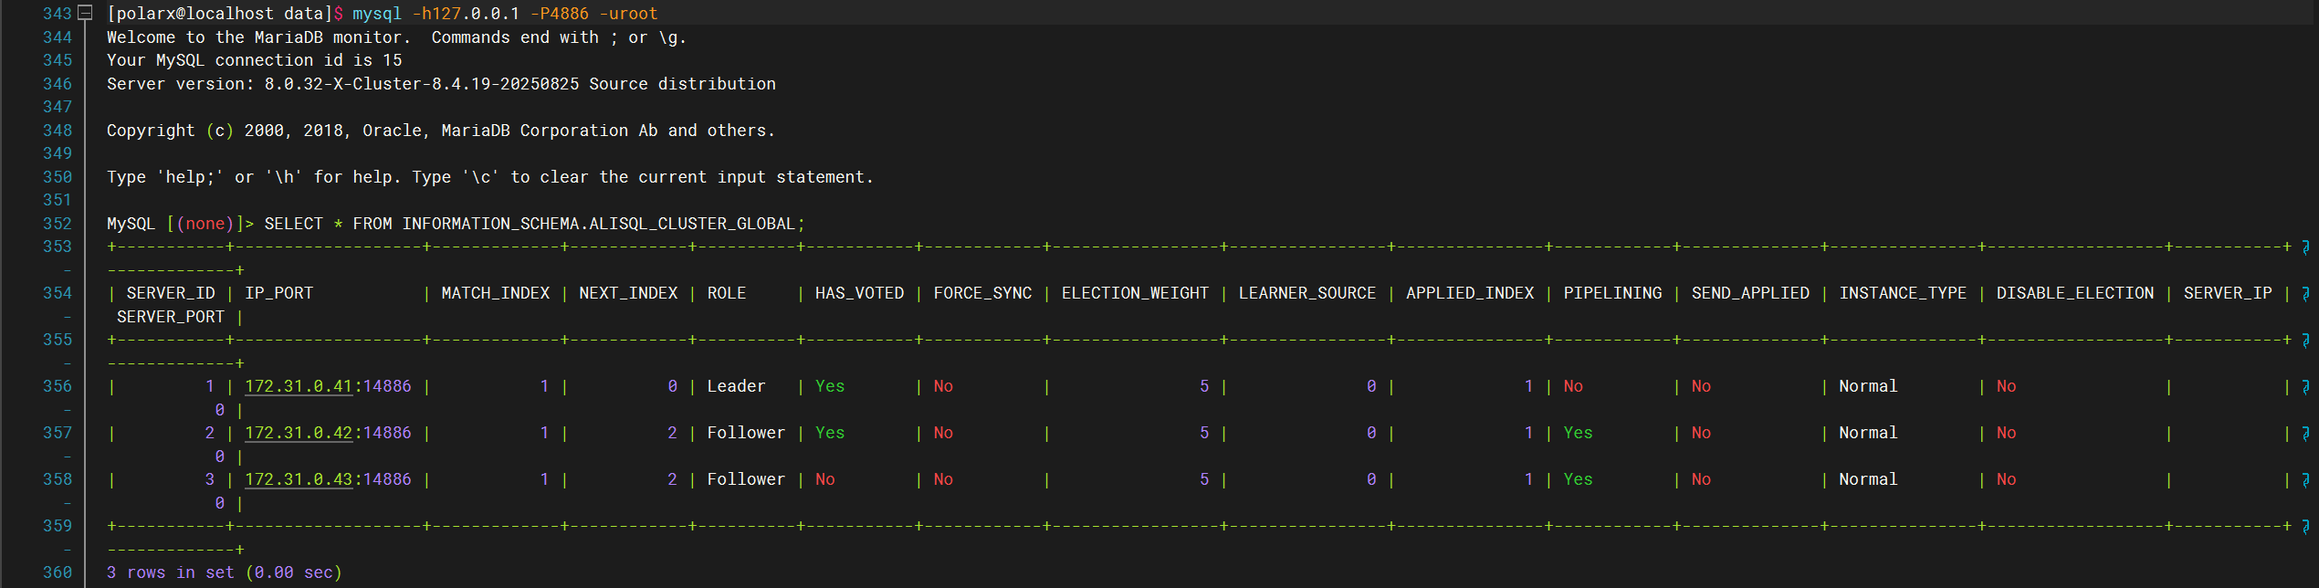The image size is (2319, 588).
Task: Click the word-wrap arrow icon on line 353
Action: [x=2305, y=247]
